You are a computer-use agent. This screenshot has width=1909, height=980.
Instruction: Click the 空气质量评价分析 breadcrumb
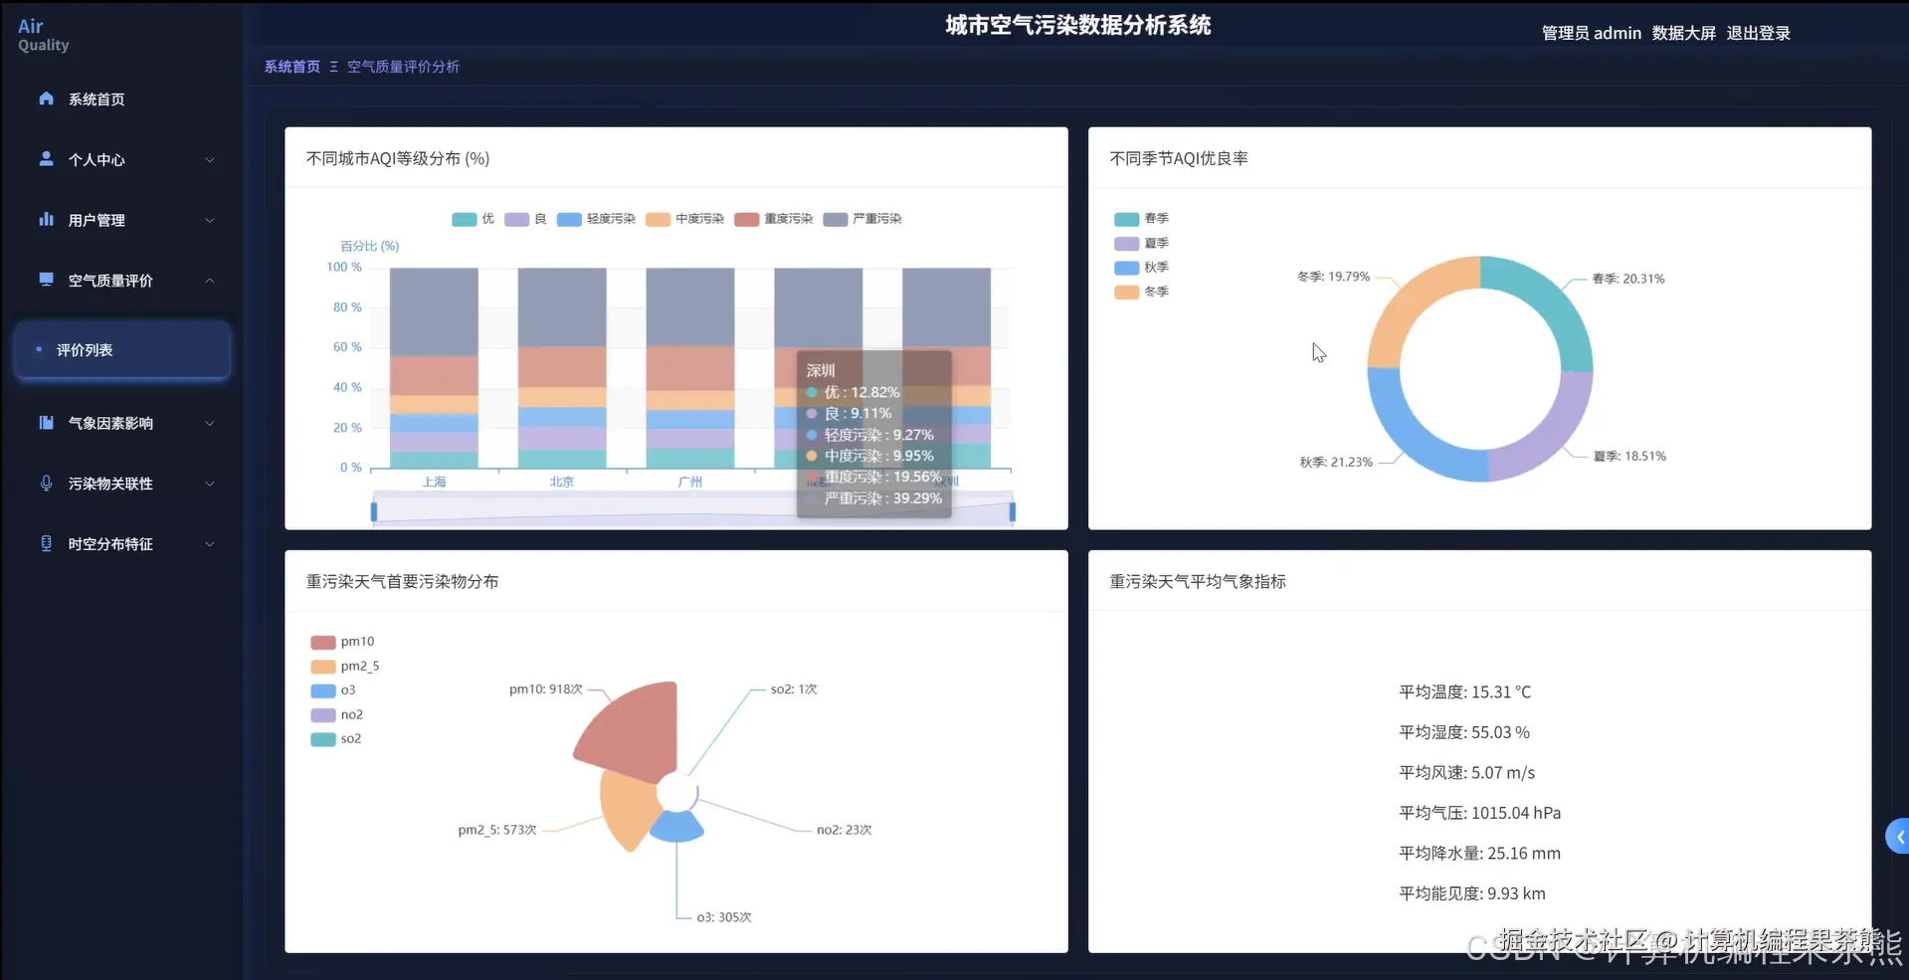pyautogui.click(x=403, y=67)
